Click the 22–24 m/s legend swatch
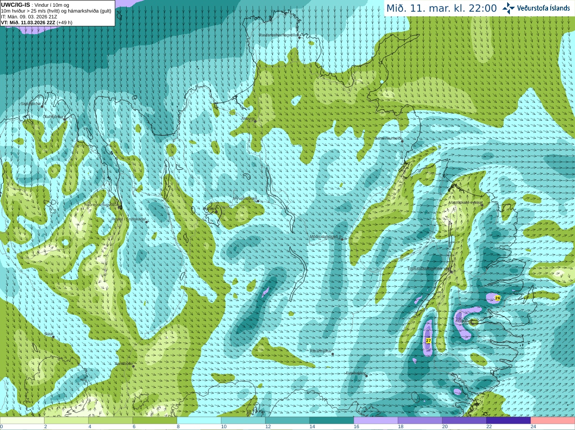 pos(509,420)
